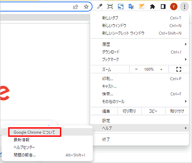Open the Extensions puzzle piece menu

pyautogui.click(x=152, y=7)
